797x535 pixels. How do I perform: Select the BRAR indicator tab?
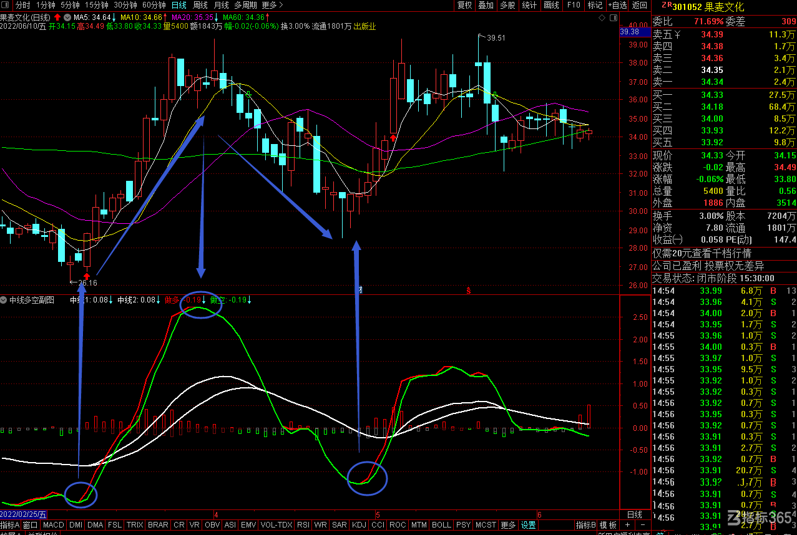pos(158,525)
